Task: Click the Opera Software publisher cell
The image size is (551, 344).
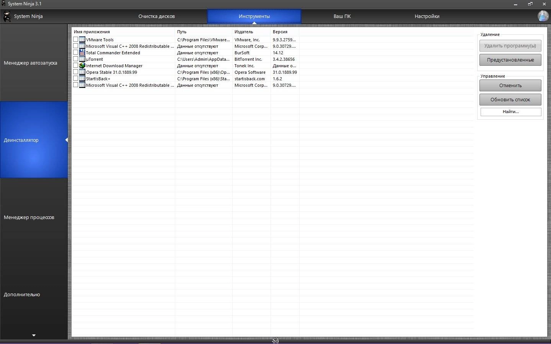Action: [250, 72]
